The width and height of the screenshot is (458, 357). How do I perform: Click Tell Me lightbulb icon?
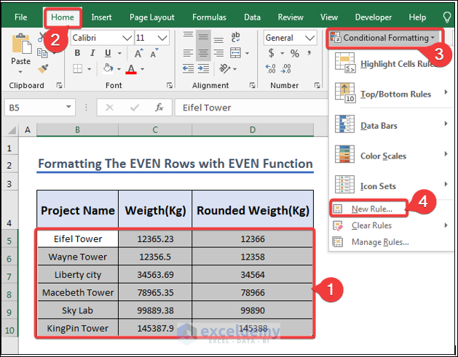(x=447, y=17)
